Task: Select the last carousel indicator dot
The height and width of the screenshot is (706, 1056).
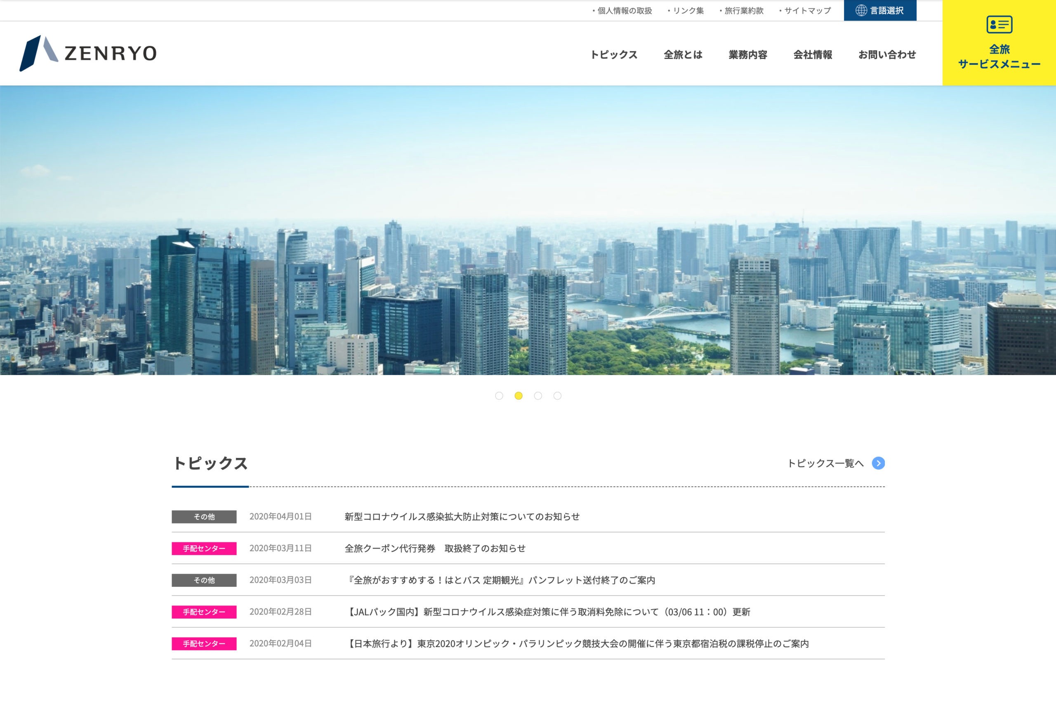Action: pos(558,396)
